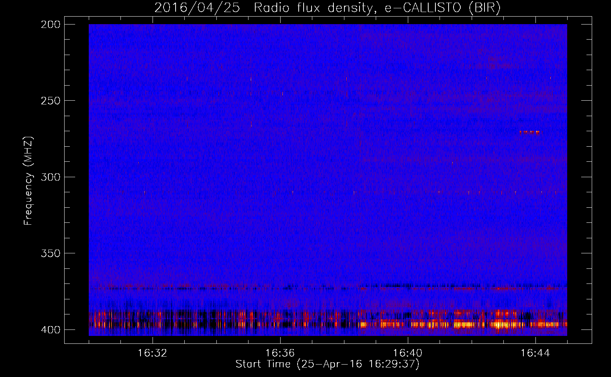Viewport: 611px width, 377px height.
Task: Select the 350 frequency tick label
Action: tap(51, 253)
